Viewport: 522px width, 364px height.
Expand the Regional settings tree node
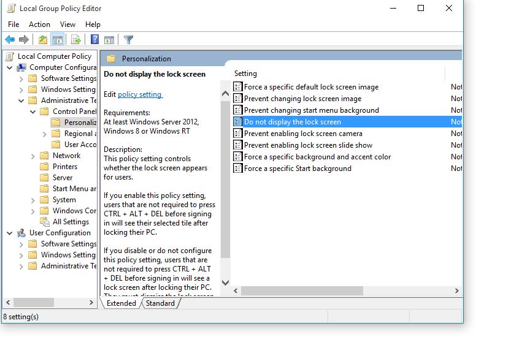point(43,133)
